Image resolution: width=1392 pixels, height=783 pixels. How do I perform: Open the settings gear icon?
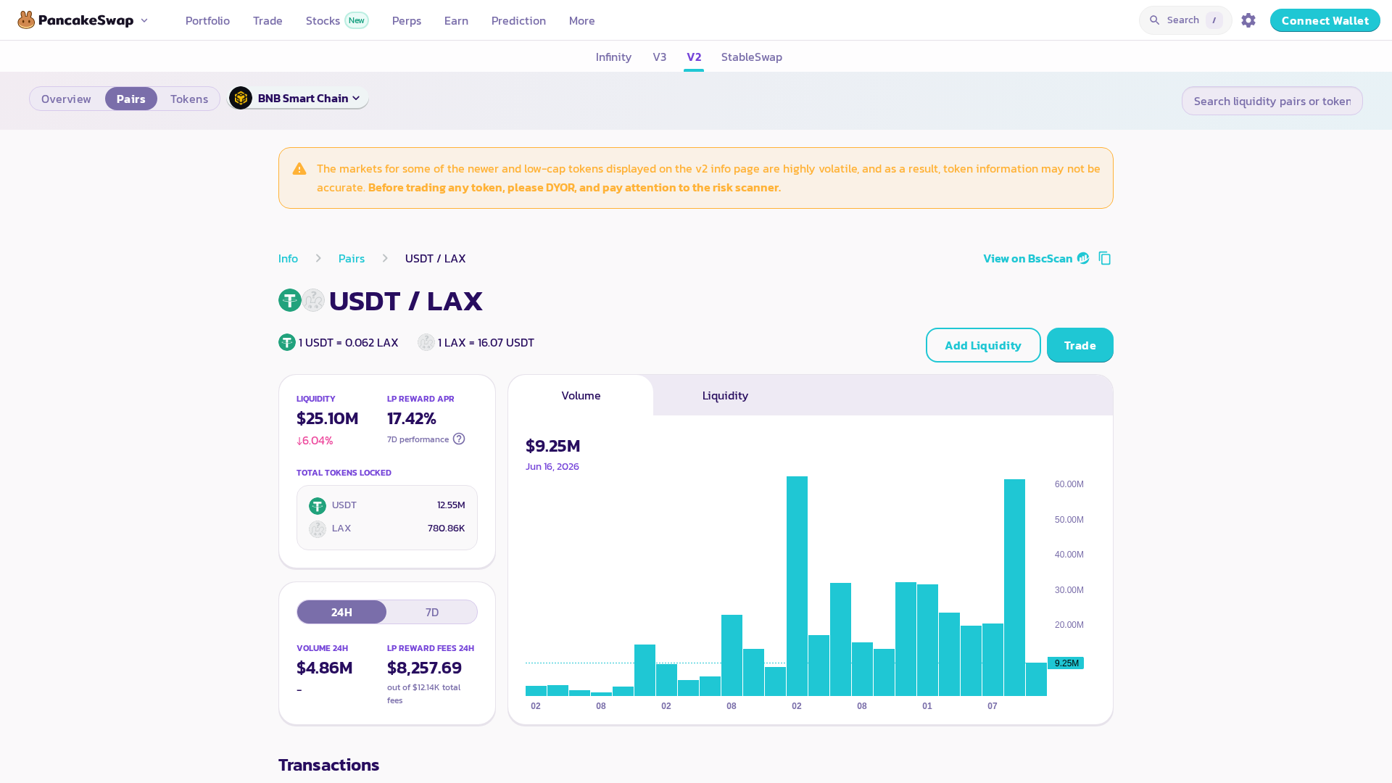(1248, 20)
